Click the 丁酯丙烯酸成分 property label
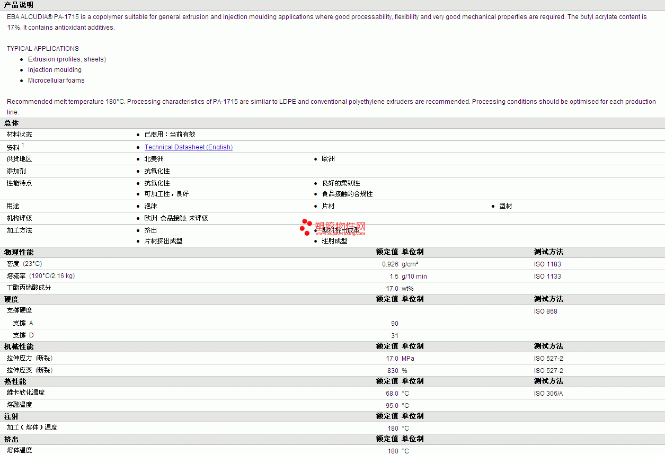This screenshot has height=455, width=665. point(29,288)
